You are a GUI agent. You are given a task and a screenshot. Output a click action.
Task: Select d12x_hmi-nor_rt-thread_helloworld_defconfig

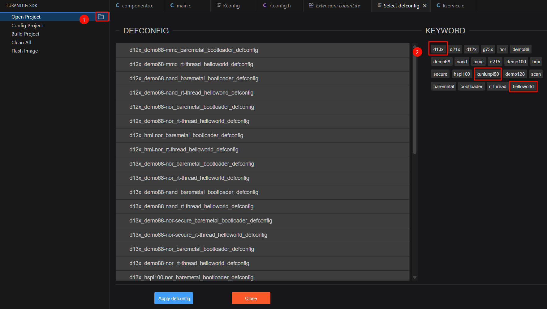(x=263, y=150)
